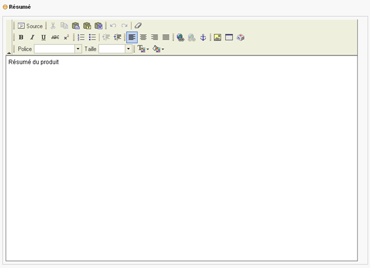Select left text alignment
Viewport: 370px width, 268px height.
click(132, 38)
